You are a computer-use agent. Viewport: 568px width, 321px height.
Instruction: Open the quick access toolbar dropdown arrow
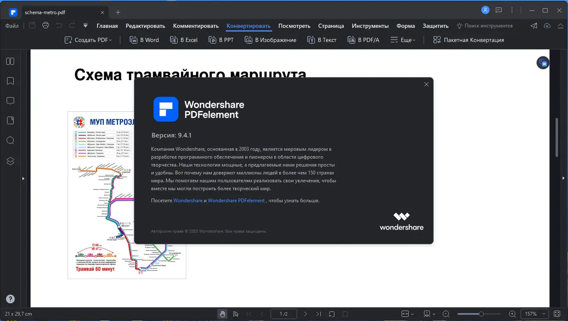pyautogui.click(x=85, y=26)
